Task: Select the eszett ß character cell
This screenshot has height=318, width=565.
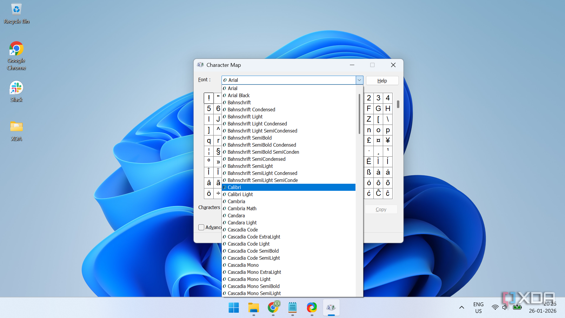Action: click(369, 172)
